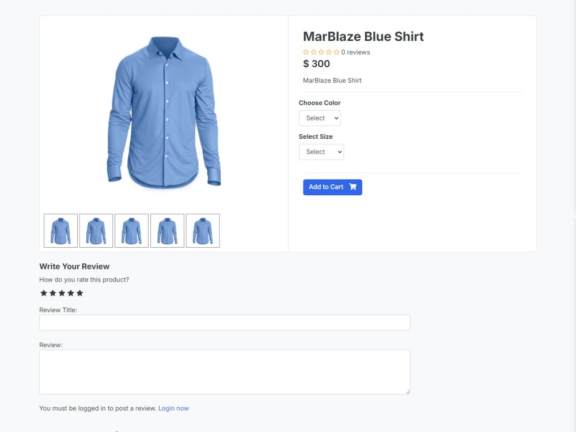Select the last shirt thumbnail
The image size is (576, 432).
coord(203,230)
